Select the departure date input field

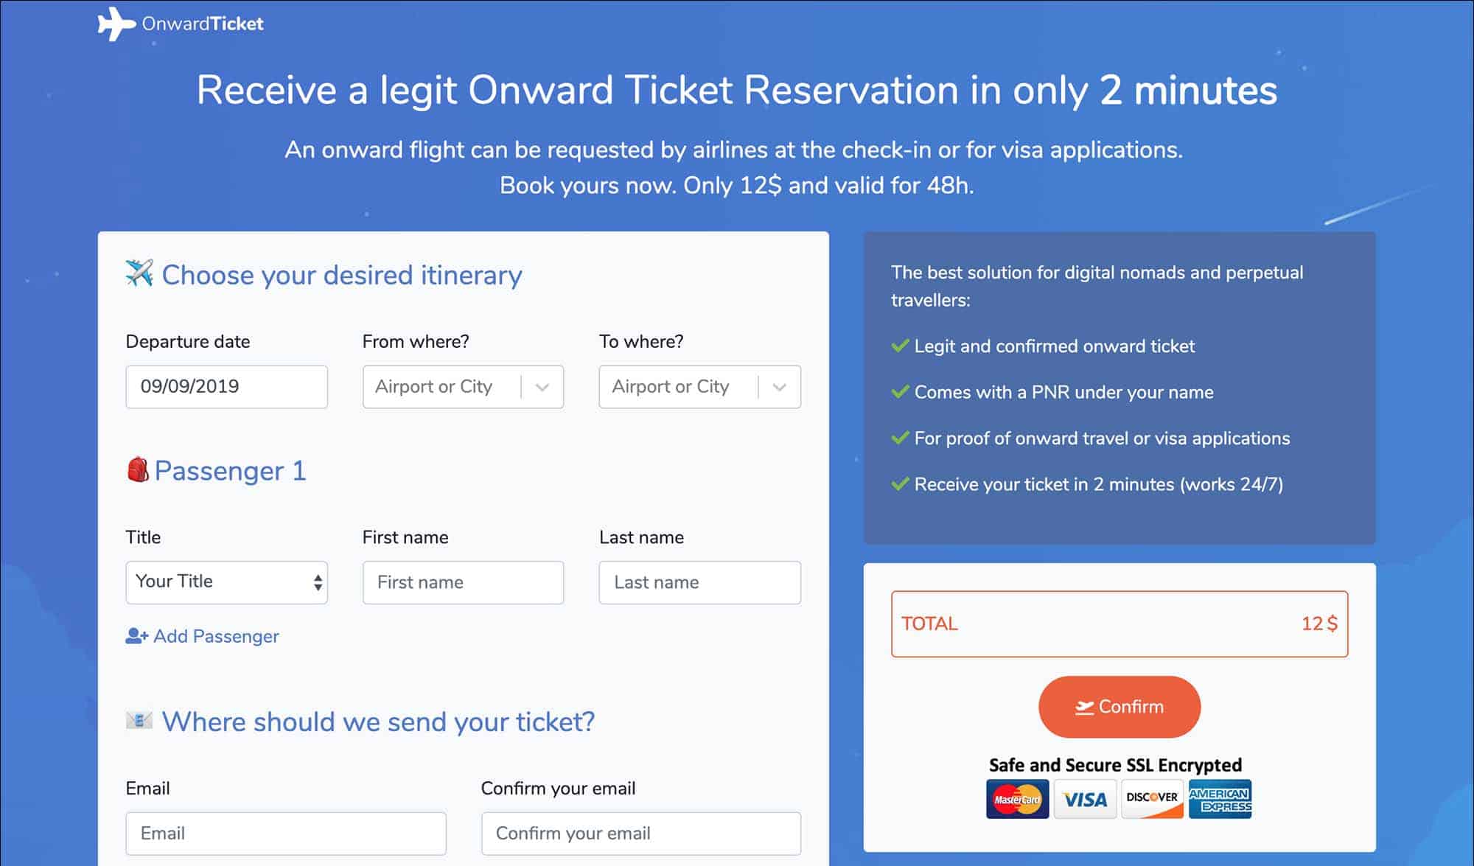226,385
